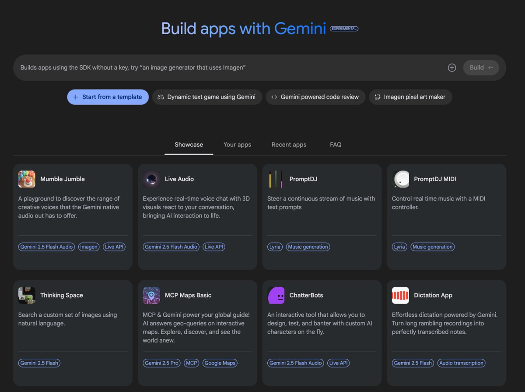Click the Build apps with Gemini heading

pos(243,29)
